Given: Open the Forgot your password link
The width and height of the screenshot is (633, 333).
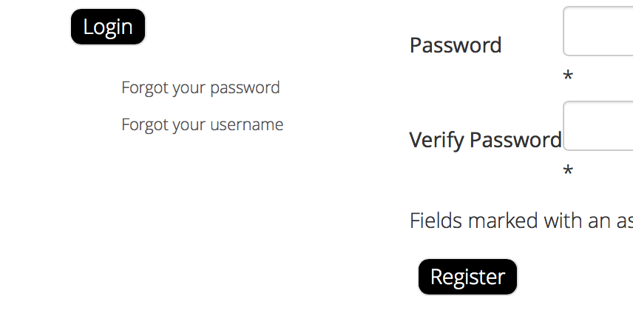Looking at the screenshot, I should [200, 88].
